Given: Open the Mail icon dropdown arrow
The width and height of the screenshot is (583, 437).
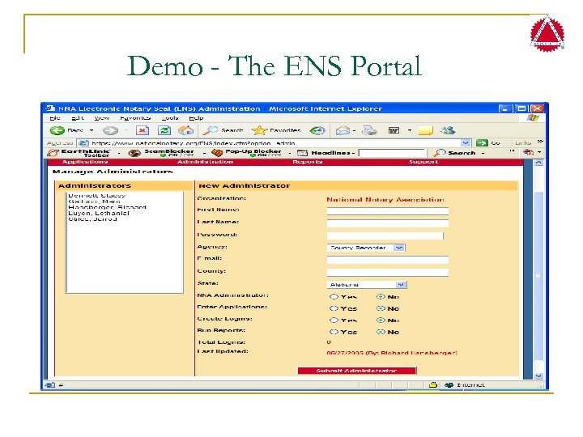Looking at the screenshot, I should (354, 130).
